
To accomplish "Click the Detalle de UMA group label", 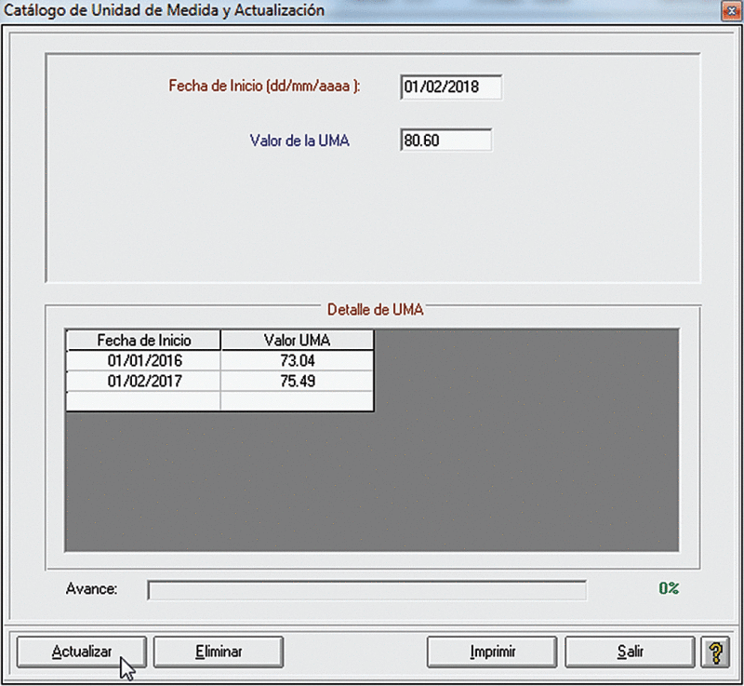I will tap(376, 310).
